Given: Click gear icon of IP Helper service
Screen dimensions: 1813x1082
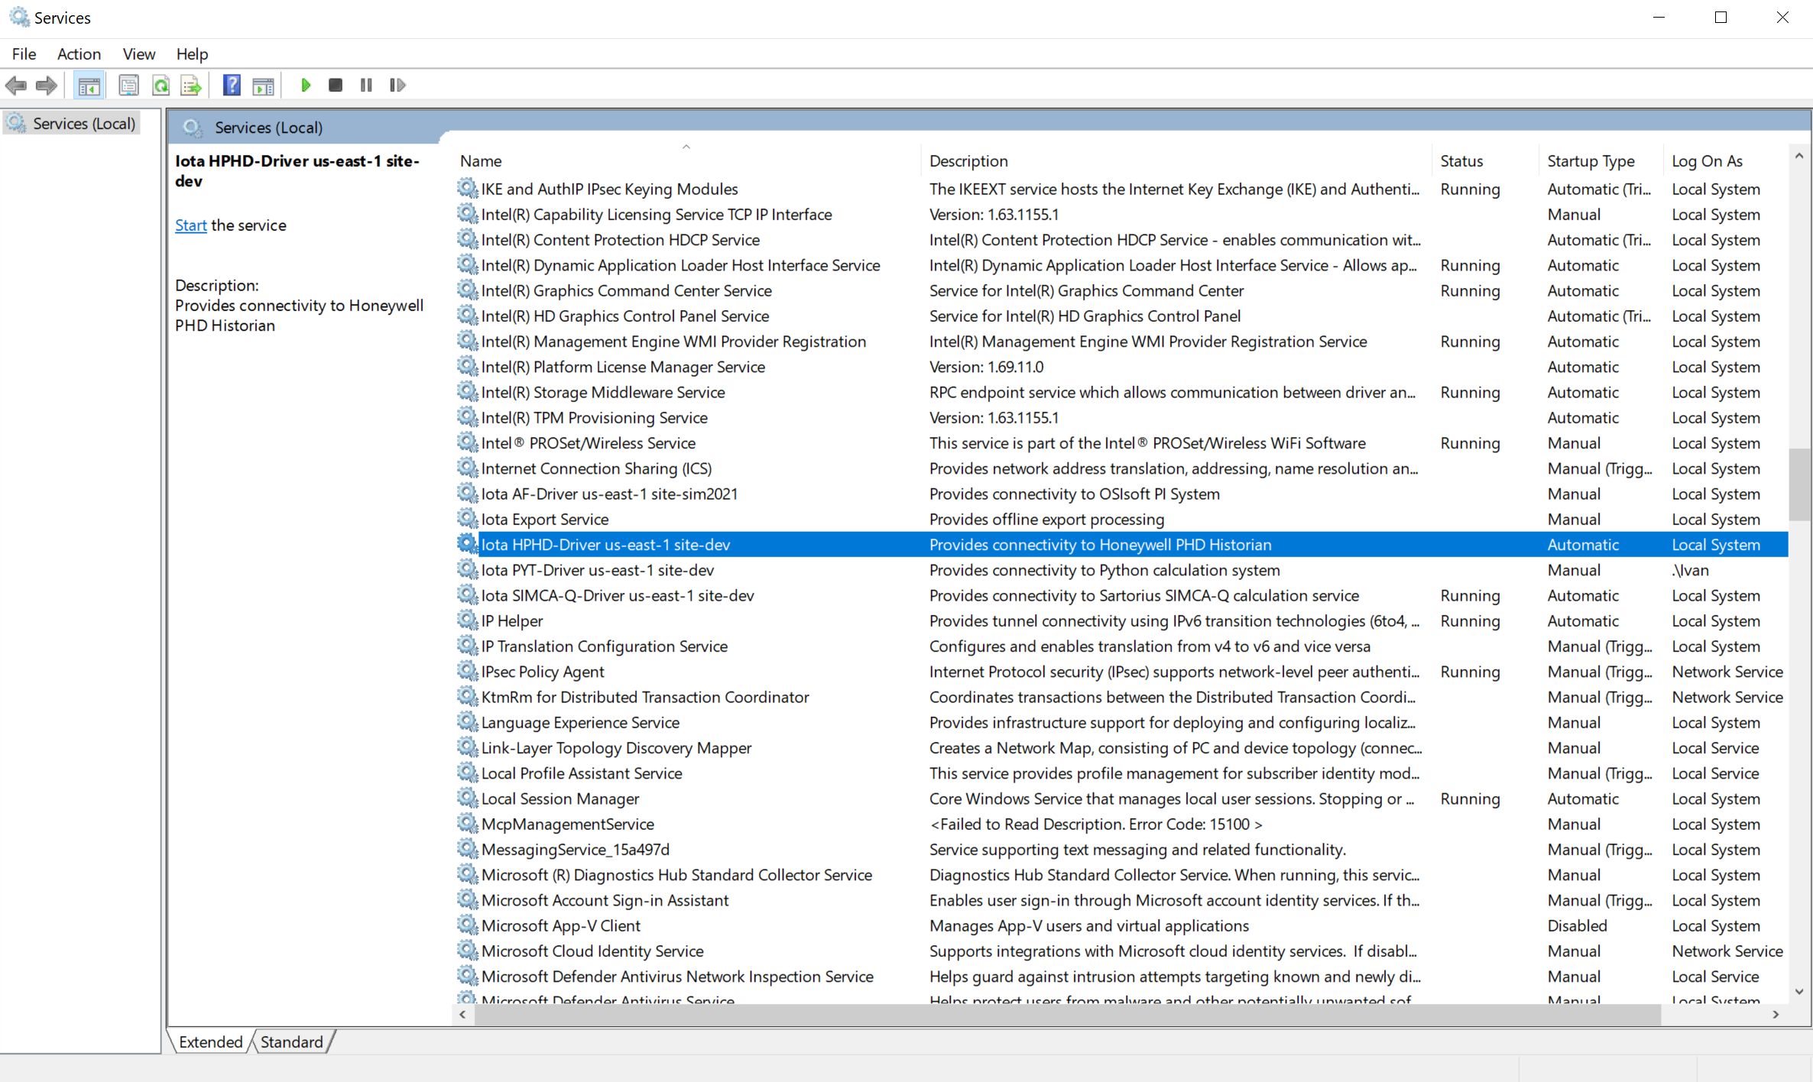Looking at the screenshot, I should [467, 620].
